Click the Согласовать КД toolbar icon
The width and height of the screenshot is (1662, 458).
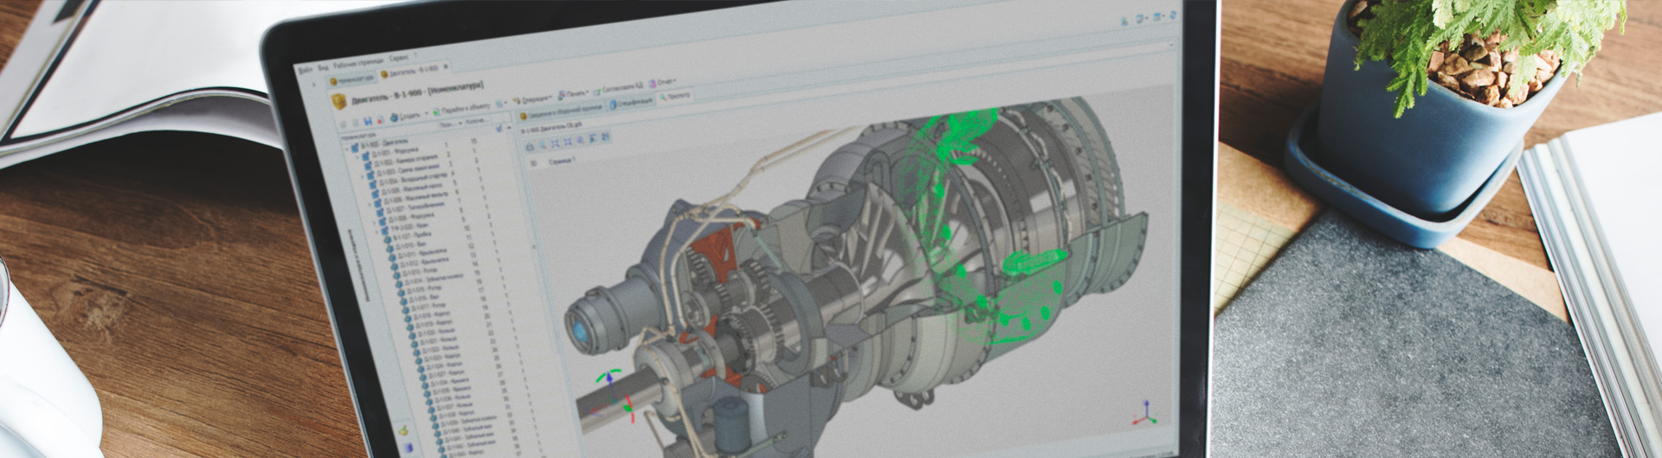[x=596, y=92]
